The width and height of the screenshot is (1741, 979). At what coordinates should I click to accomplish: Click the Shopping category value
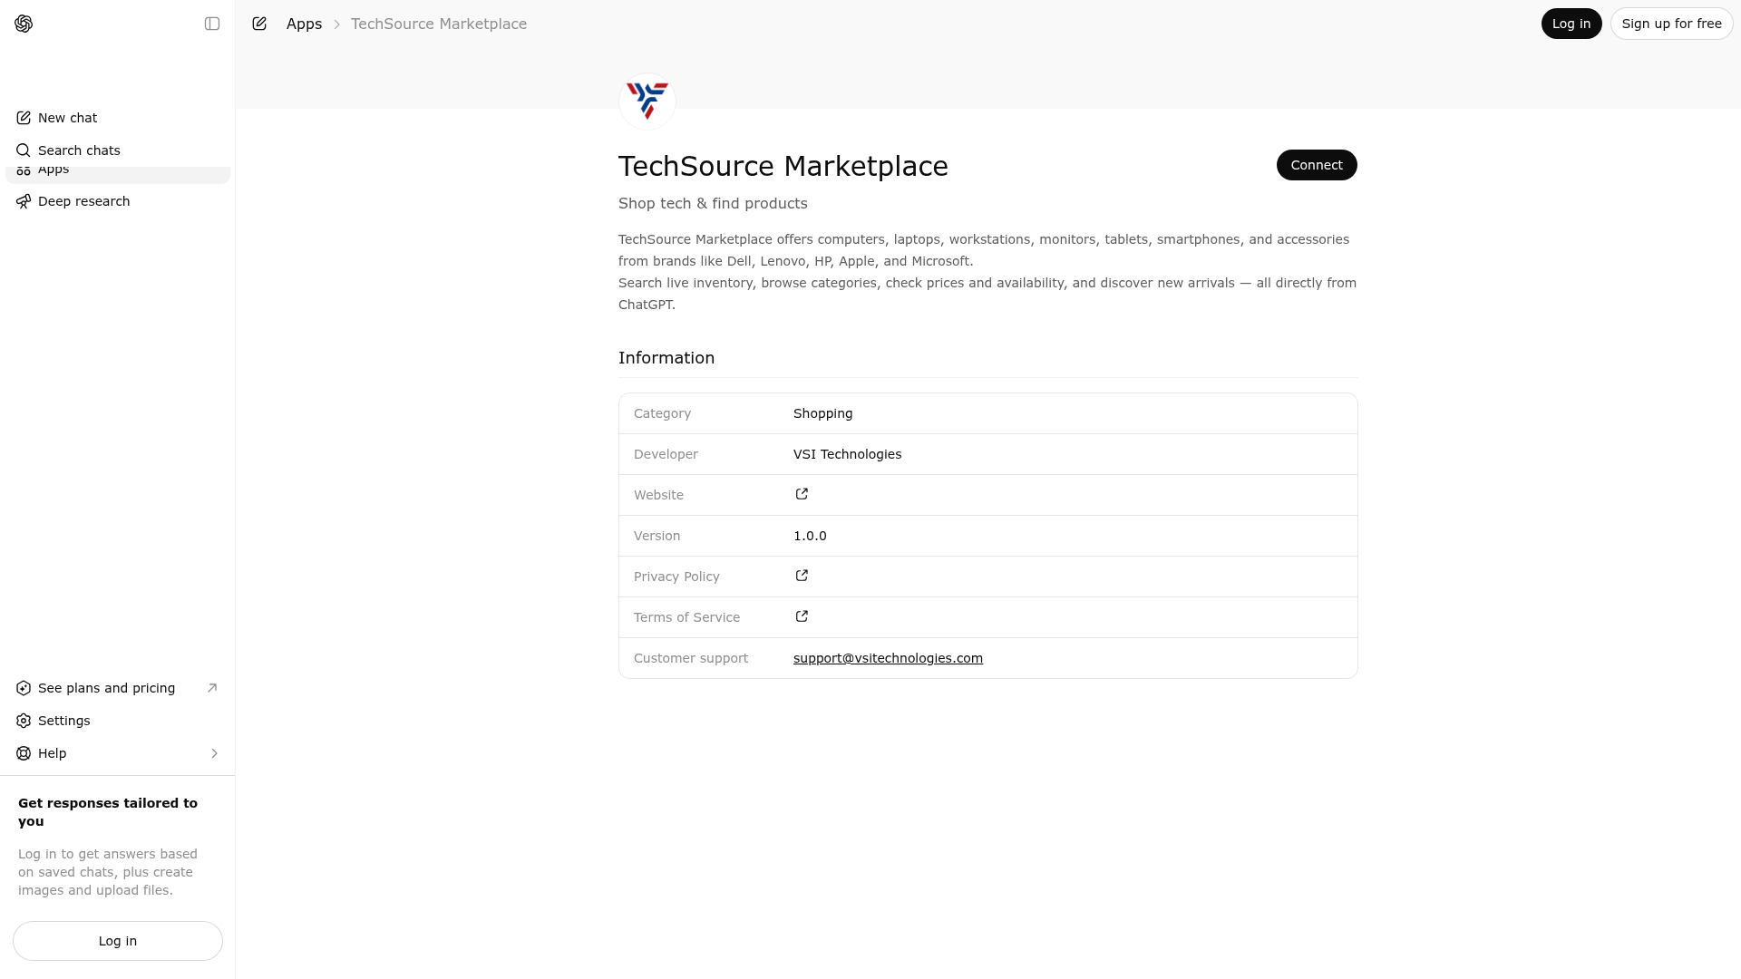[822, 413]
